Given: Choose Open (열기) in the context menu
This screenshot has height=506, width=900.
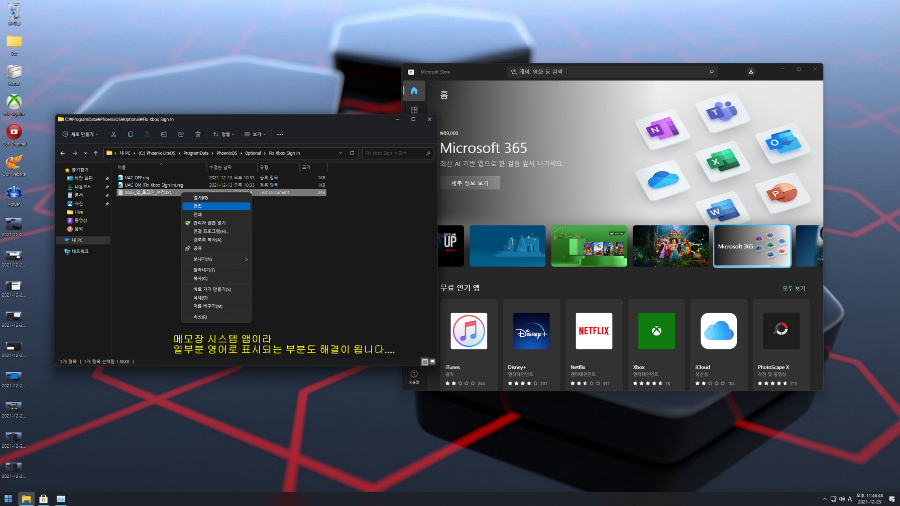Looking at the screenshot, I should click(216, 198).
